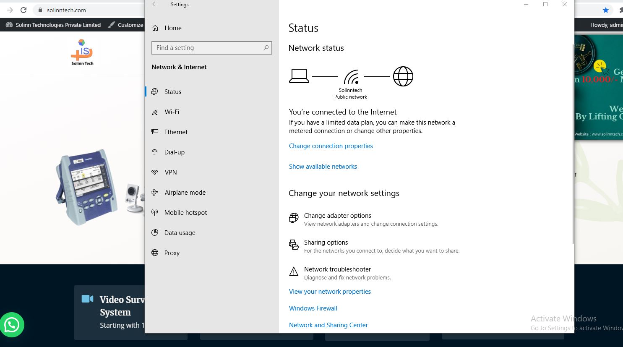Viewport: 623px width, 347px height.
Task: Open Change connection properties link
Action: [331, 146]
